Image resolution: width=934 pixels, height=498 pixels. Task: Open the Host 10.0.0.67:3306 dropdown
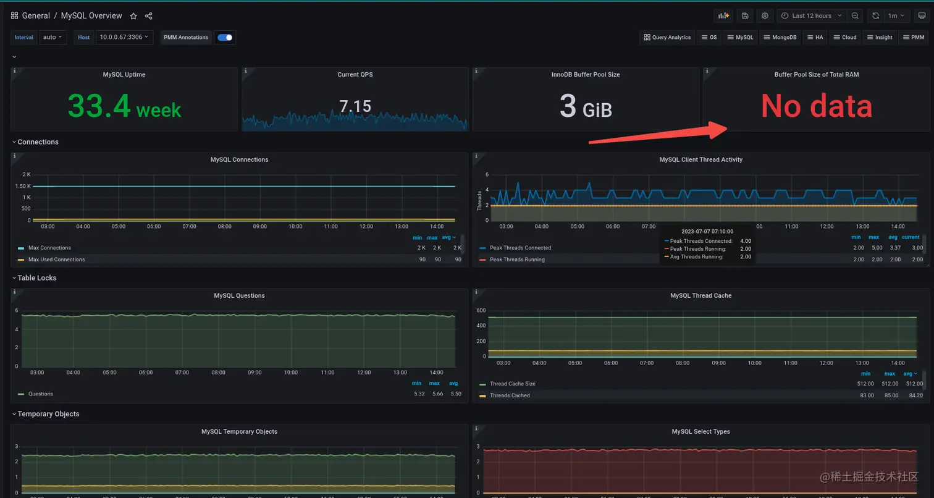tap(124, 37)
